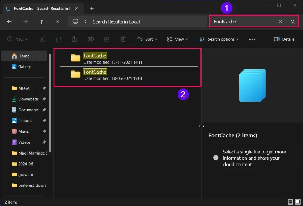The image size is (303, 206).
Task: Click the Share icon
Action: pos(107,39)
